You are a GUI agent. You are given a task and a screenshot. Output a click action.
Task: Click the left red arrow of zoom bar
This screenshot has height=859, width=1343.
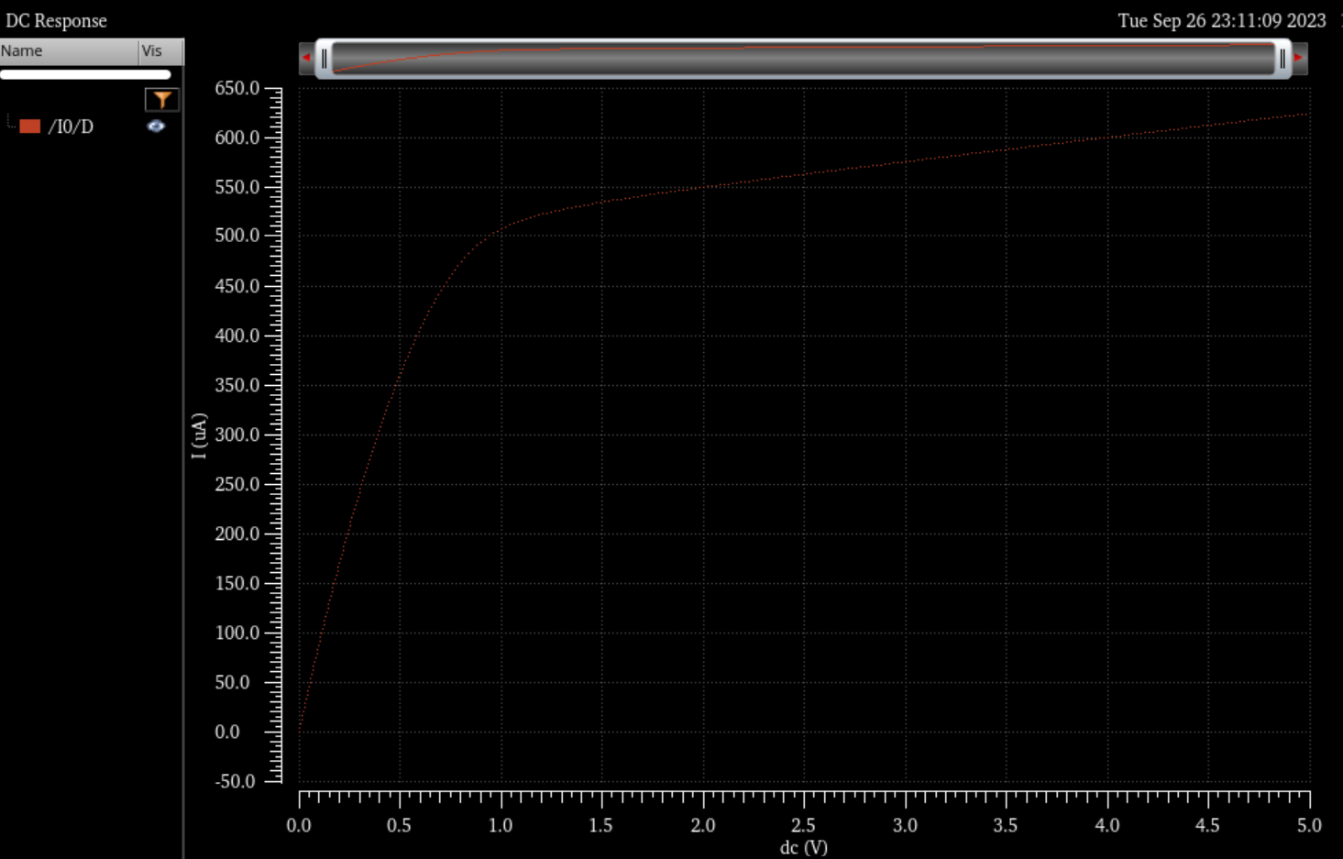(306, 58)
